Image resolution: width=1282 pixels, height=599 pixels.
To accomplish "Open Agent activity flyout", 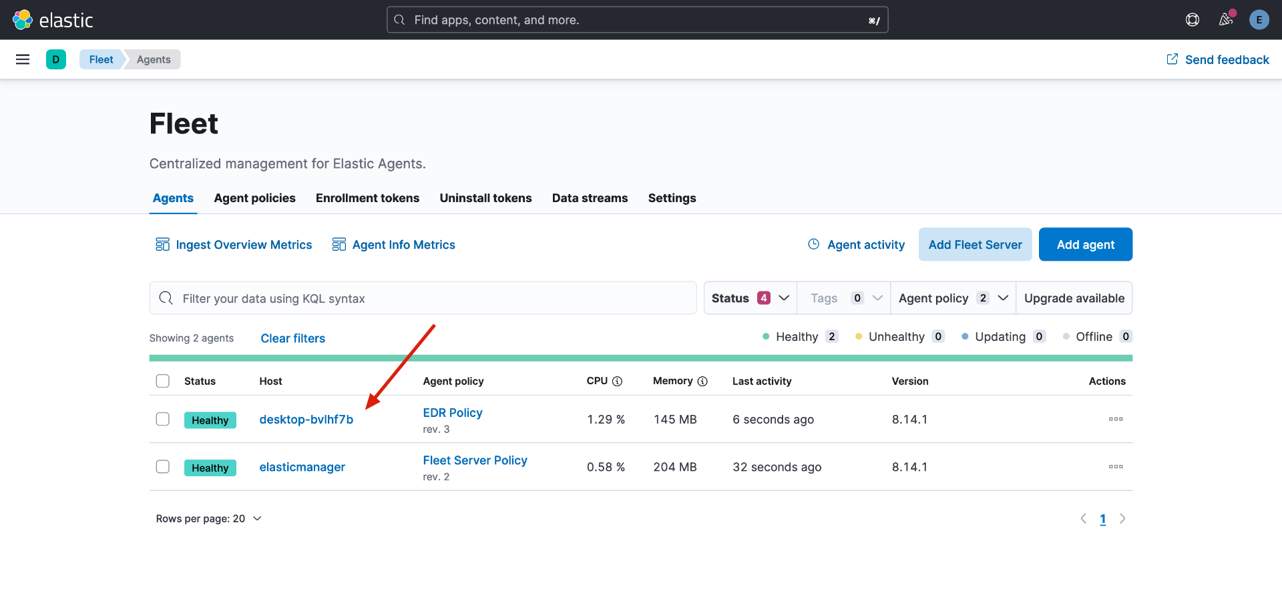I will tap(857, 245).
